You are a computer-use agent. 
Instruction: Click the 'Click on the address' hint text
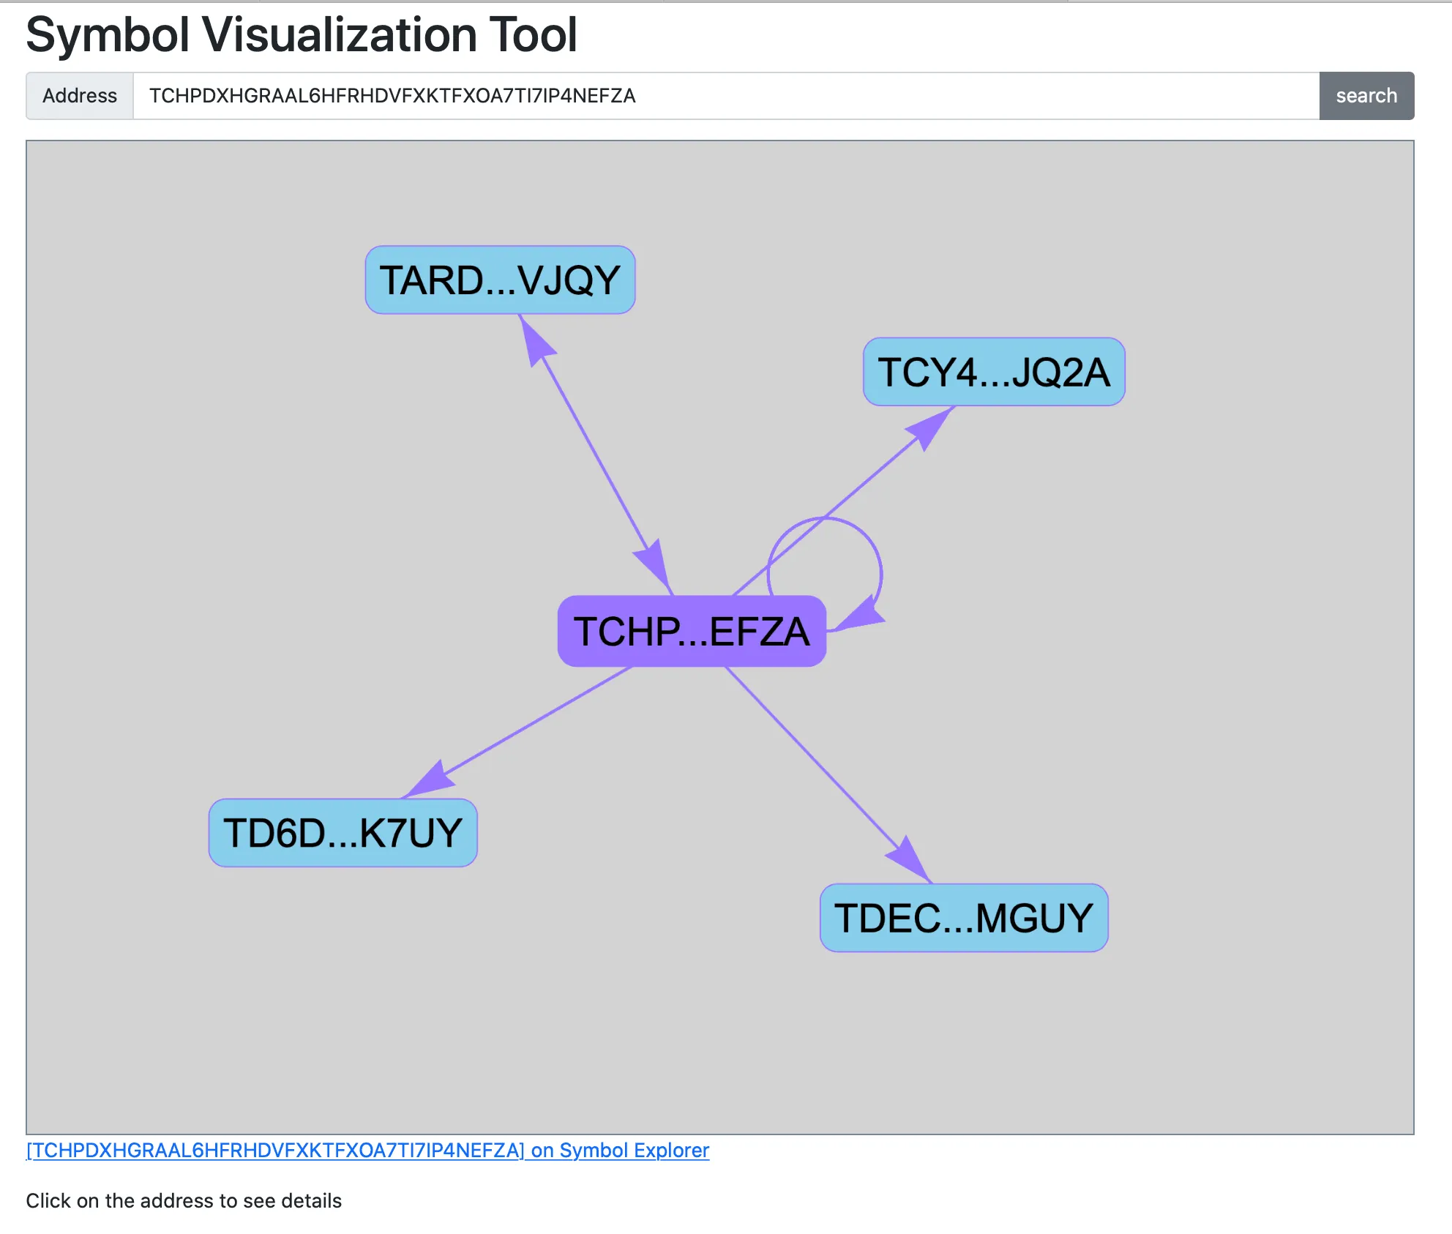point(184,1201)
